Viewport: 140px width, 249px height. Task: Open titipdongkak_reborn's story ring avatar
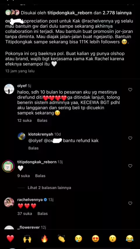(8, 166)
